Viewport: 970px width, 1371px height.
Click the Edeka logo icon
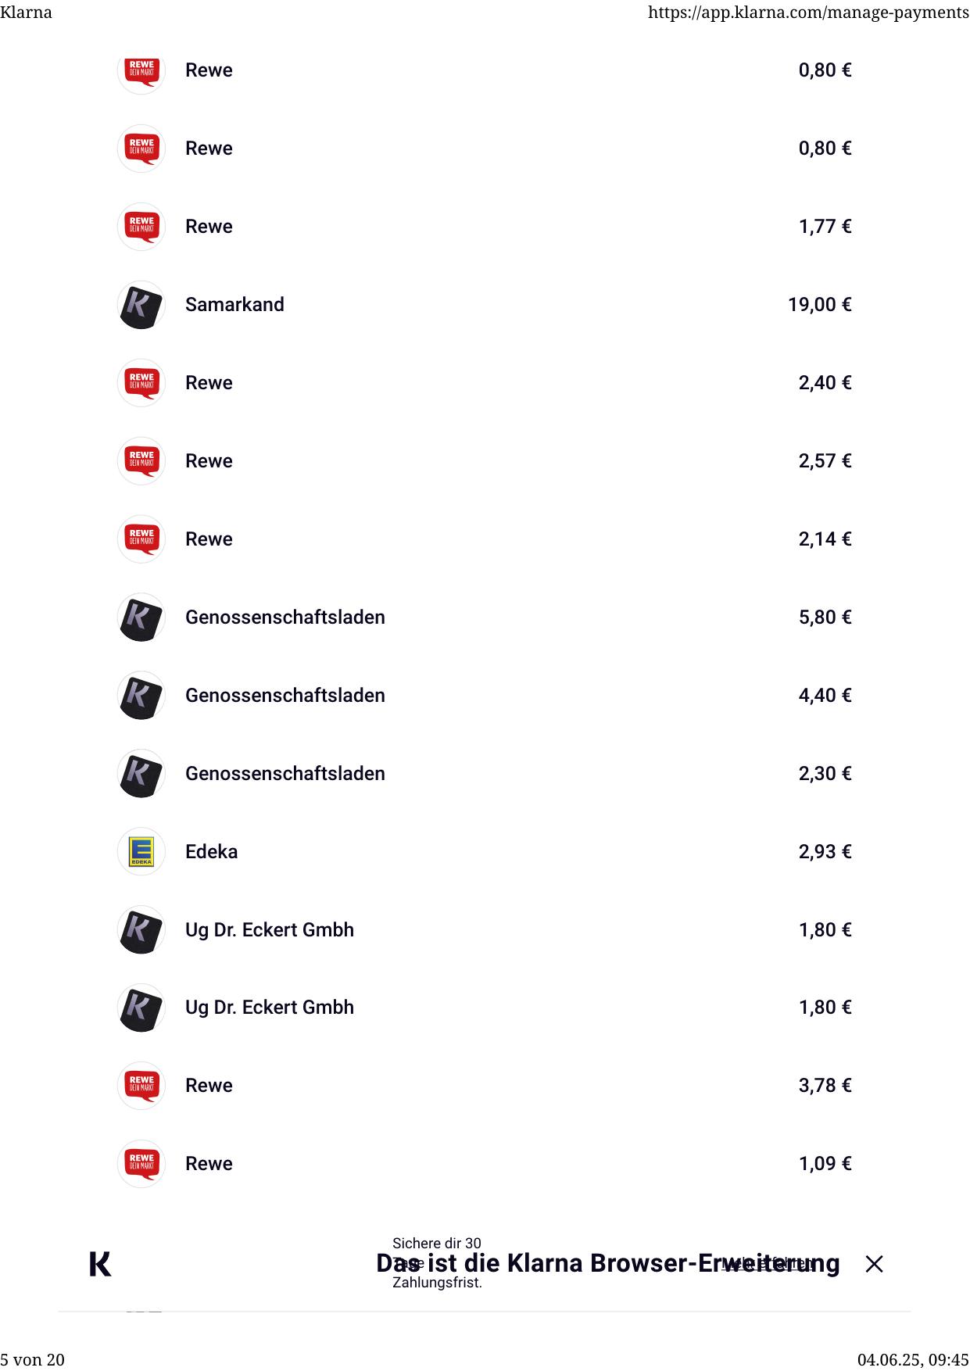coord(141,851)
